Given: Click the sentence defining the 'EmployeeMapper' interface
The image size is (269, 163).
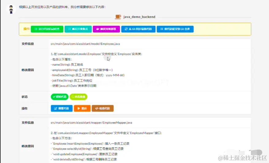Looking at the screenshot, I should (x=106, y=133).
